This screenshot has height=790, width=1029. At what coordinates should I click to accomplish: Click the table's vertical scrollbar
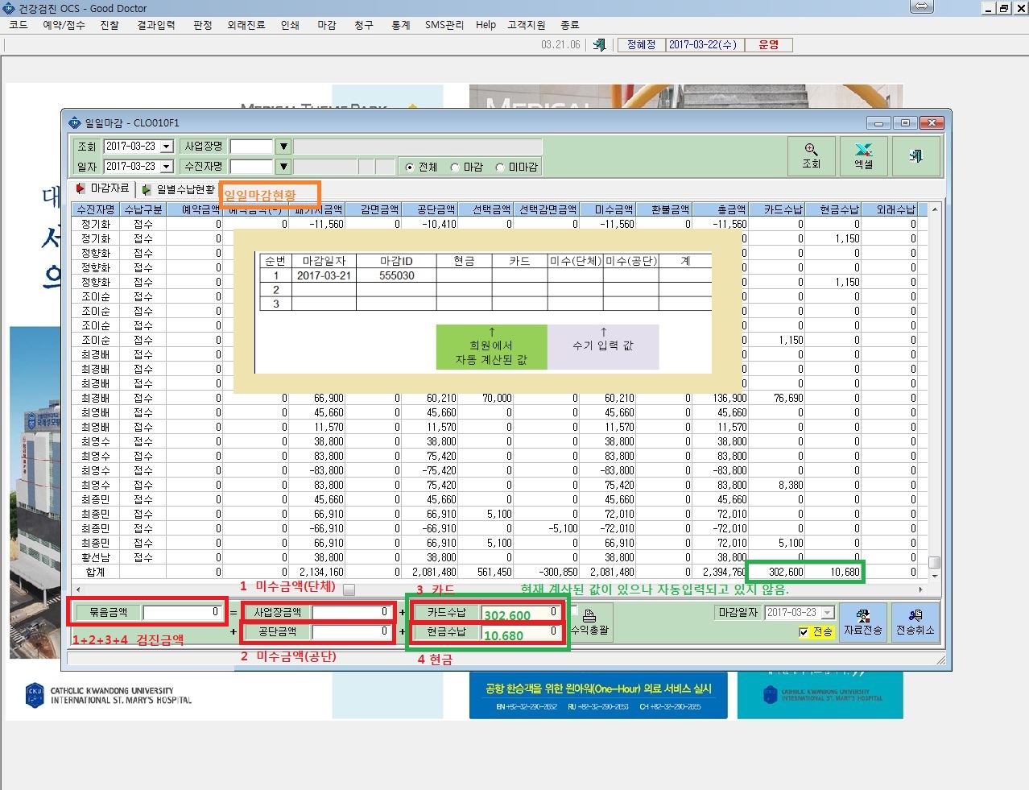coord(934,391)
